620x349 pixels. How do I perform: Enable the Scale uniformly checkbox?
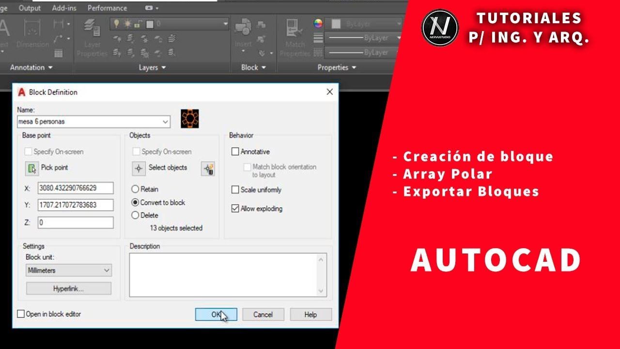click(235, 190)
